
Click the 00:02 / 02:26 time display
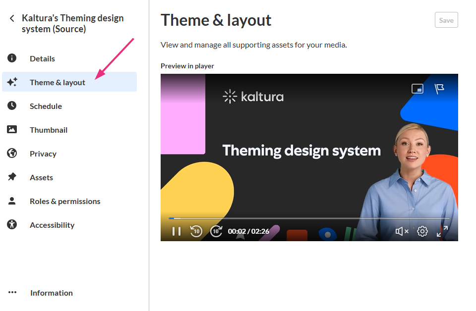click(248, 231)
